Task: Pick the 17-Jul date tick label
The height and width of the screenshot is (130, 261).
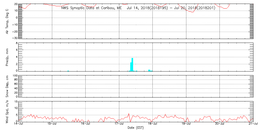Action: click(x=119, y=124)
